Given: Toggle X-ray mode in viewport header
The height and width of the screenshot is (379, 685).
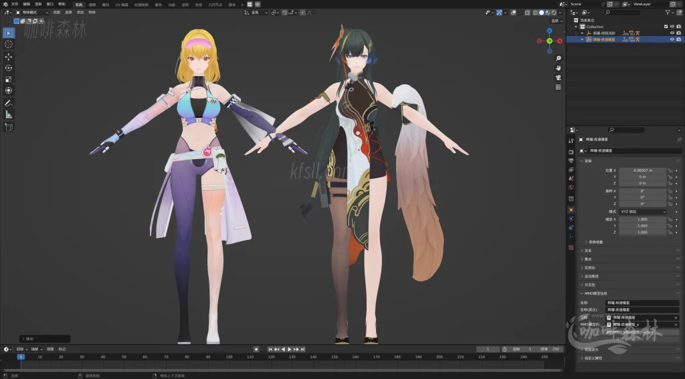Looking at the screenshot, I should (527, 13).
